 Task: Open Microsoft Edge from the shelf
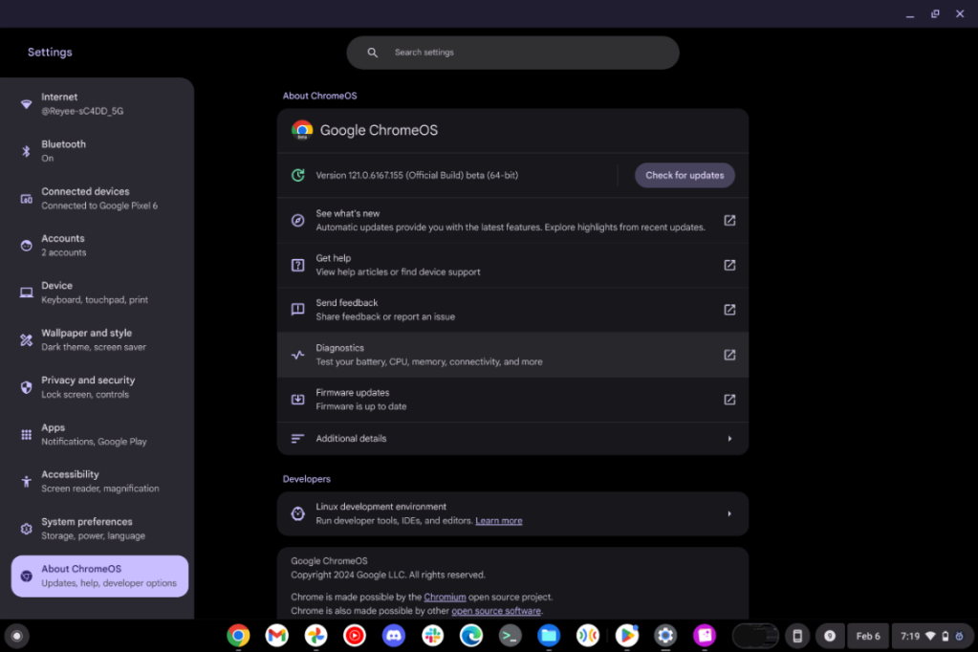(471, 635)
